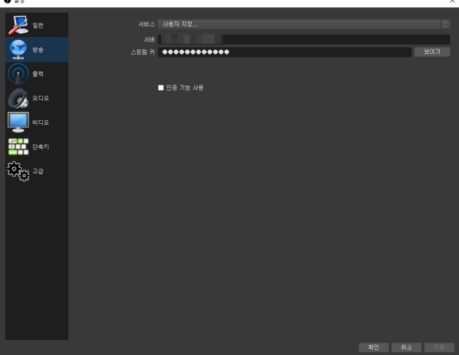
Task: Click the 서버 server address field
Action: click(x=304, y=39)
